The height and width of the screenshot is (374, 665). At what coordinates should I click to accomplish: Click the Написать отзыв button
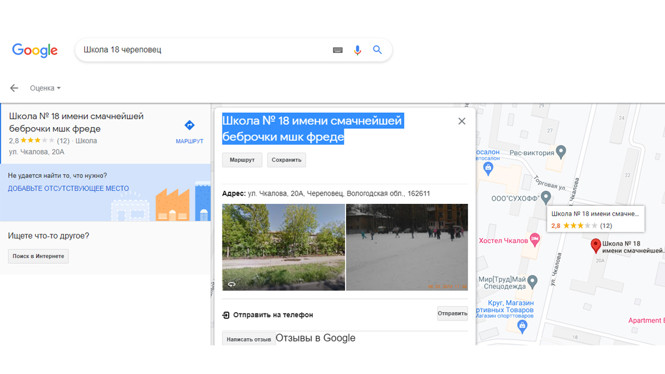point(248,339)
